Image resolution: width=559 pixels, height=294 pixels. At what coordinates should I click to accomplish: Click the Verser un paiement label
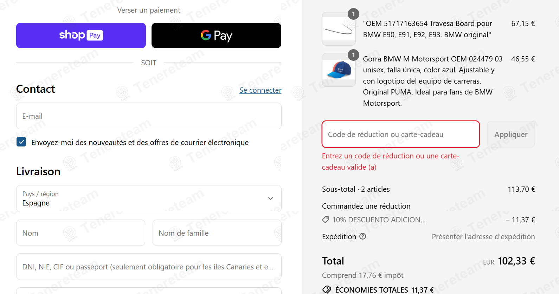[149, 10]
